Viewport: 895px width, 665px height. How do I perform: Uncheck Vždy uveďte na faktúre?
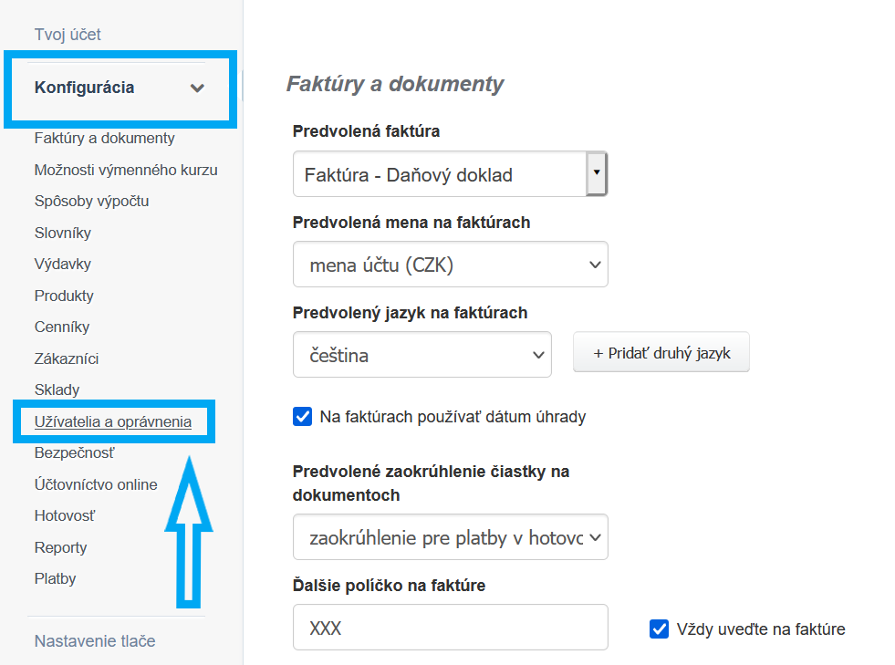tap(659, 629)
